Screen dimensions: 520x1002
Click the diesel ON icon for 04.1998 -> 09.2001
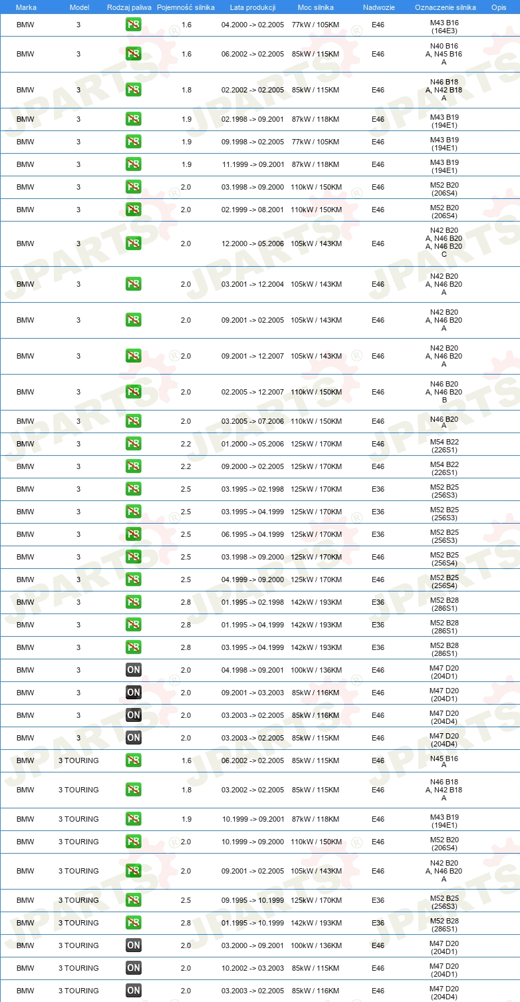pyautogui.click(x=133, y=670)
